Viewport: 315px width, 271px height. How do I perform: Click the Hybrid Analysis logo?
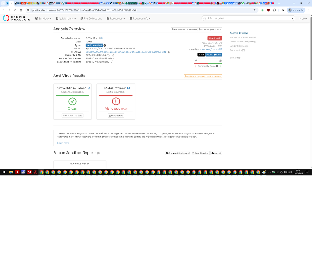coord(16,18)
